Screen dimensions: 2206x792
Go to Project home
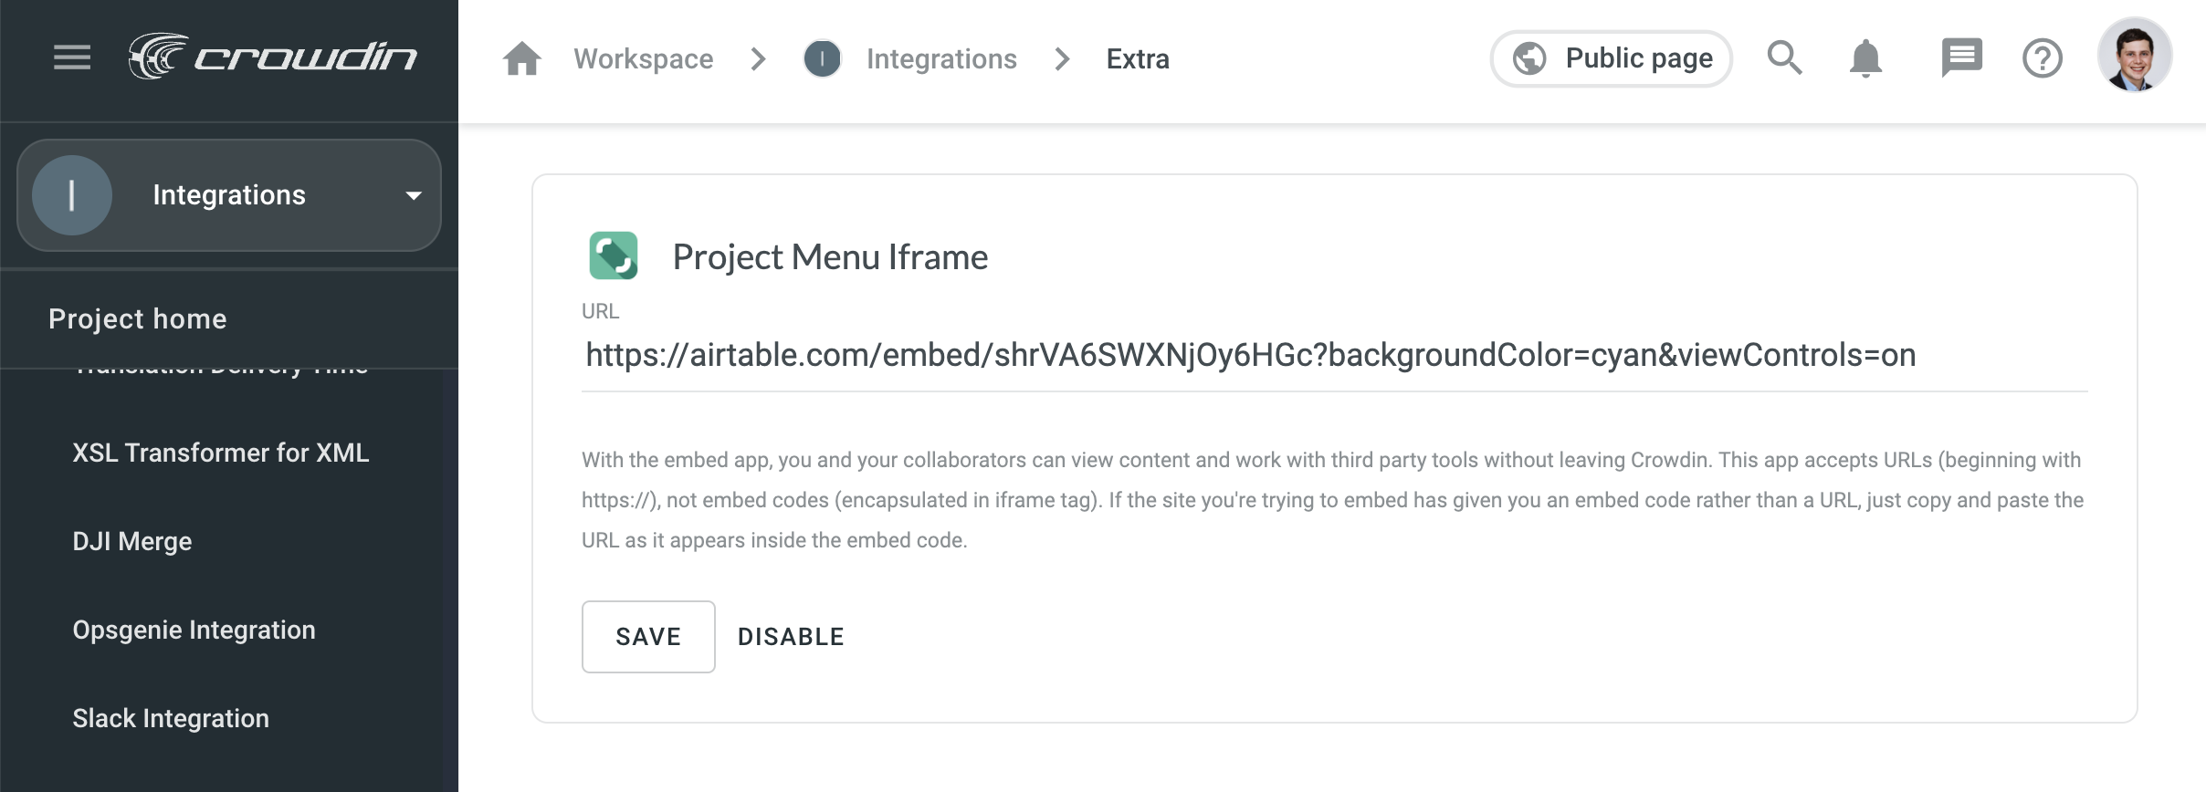138,319
